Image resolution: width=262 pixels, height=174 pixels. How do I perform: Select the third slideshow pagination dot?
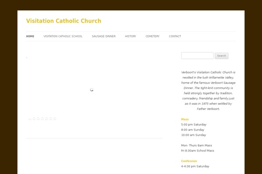38,119
